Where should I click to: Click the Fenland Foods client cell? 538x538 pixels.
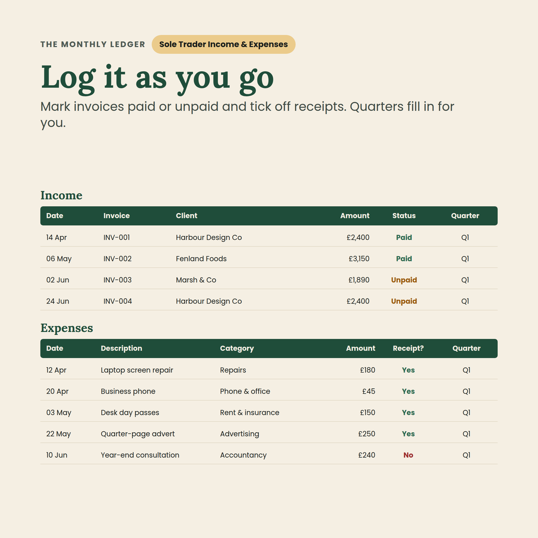201,259
